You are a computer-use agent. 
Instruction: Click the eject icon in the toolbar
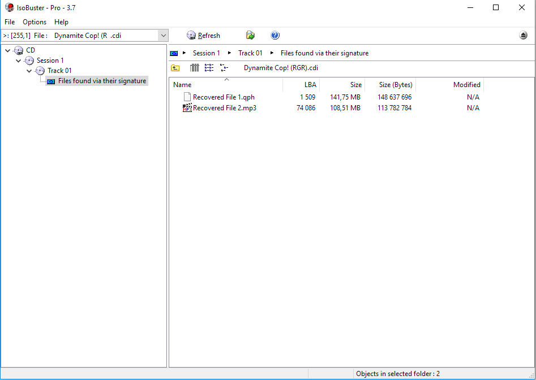tap(523, 35)
